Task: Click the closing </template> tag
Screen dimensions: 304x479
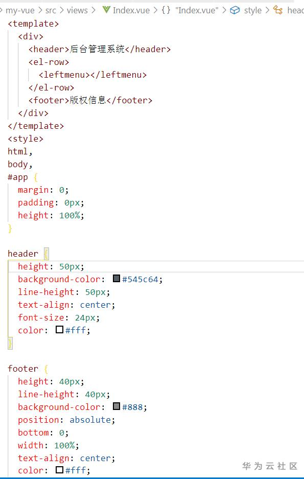Action: 36,126
